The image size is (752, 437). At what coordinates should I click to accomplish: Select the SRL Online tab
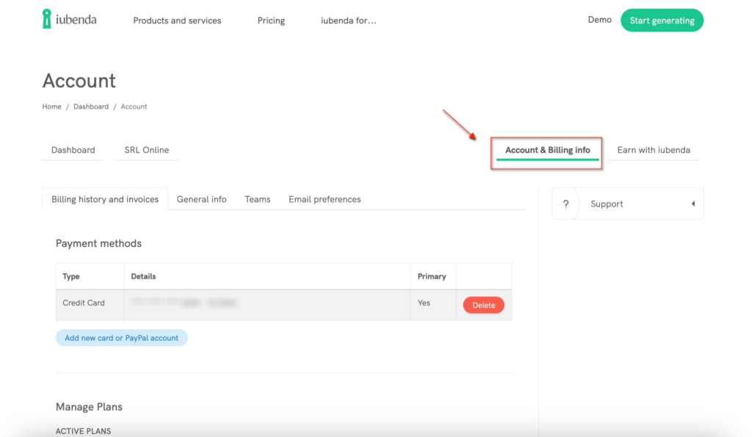click(146, 150)
